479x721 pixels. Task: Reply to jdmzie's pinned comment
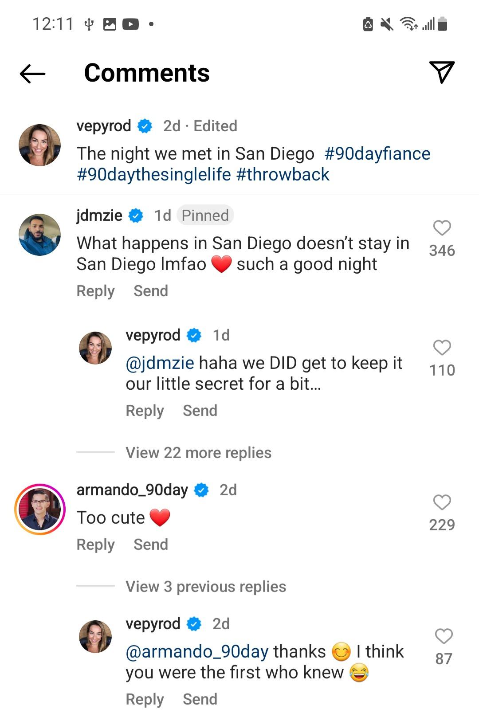95,291
